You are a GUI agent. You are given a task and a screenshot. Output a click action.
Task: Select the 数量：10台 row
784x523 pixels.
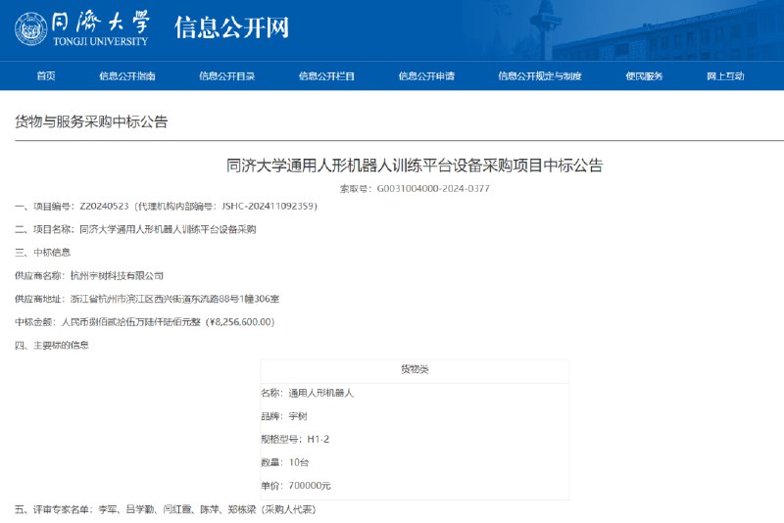point(284,462)
